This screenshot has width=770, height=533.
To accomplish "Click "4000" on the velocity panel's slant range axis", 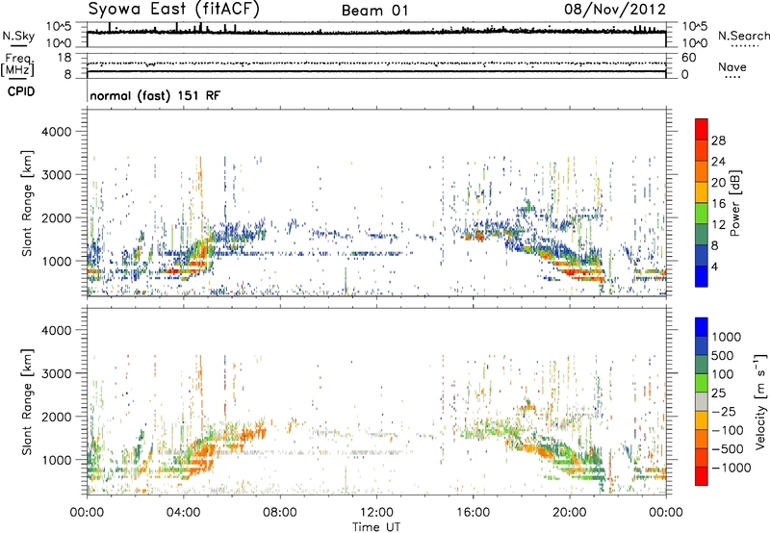I will (56, 330).
